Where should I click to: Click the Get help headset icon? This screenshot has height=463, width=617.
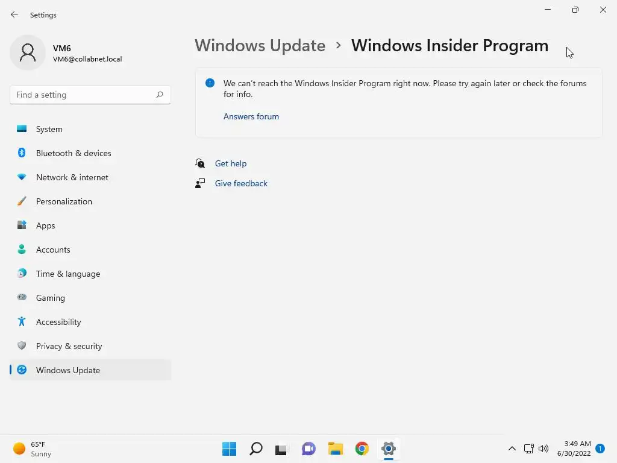(200, 163)
